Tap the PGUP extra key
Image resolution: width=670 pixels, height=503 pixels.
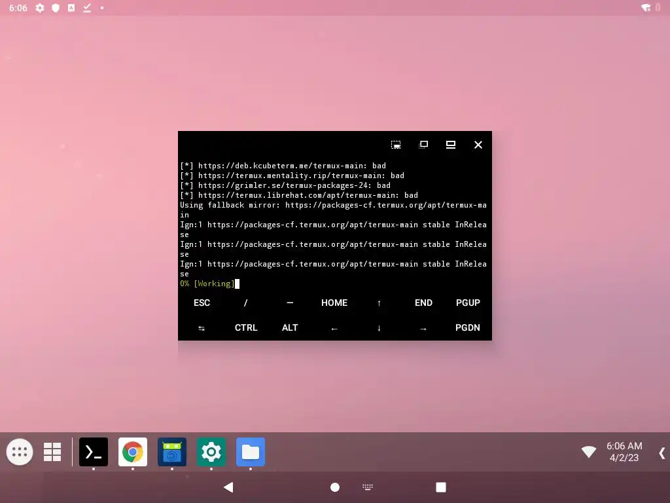click(468, 303)
